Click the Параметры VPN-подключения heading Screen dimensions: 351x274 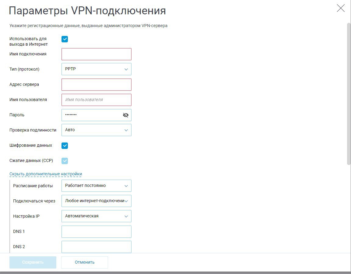[x=87, y=11]
